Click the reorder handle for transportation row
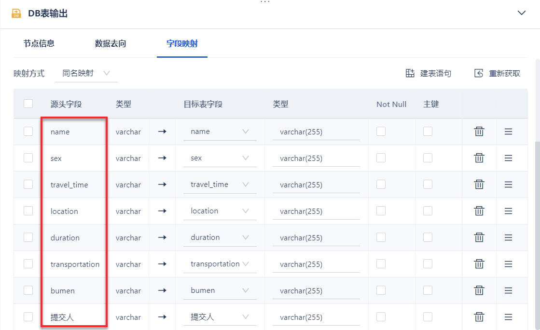 [508, 264]
